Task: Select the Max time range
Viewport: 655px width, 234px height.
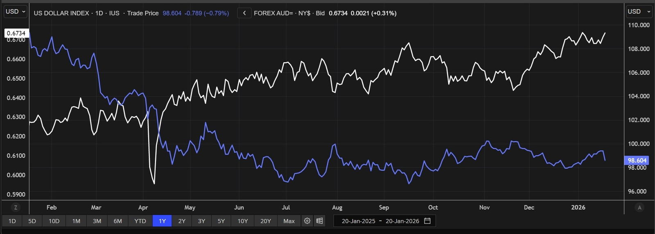Action: pos(289,221)
